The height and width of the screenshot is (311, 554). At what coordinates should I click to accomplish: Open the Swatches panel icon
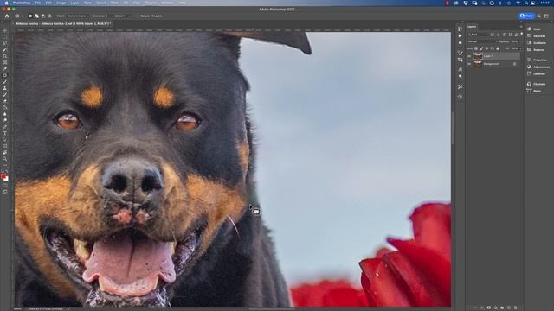[x=529, y=36]
